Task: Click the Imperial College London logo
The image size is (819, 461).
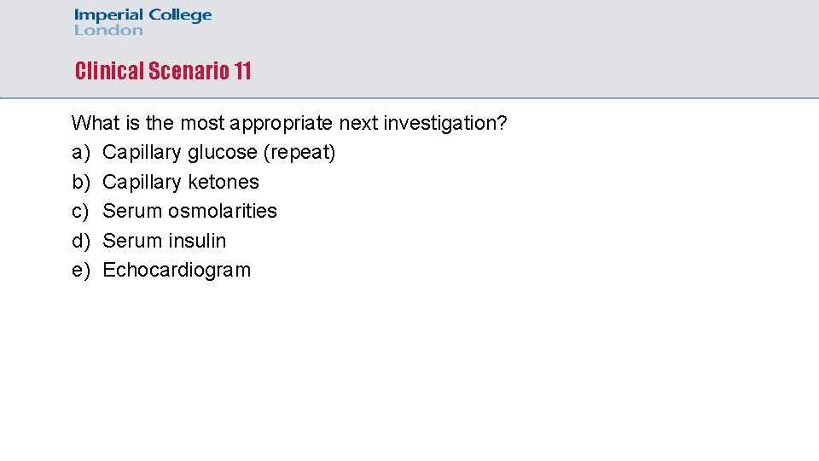Action: [142, 22]
